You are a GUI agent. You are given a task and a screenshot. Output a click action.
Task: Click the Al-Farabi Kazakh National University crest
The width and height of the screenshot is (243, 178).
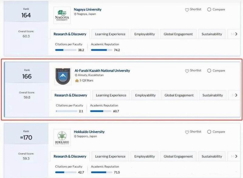pyautogui.click(x=63, y=76)
